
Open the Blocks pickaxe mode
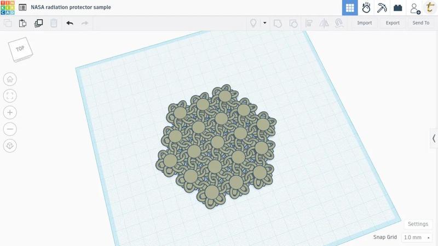[382, 8]
